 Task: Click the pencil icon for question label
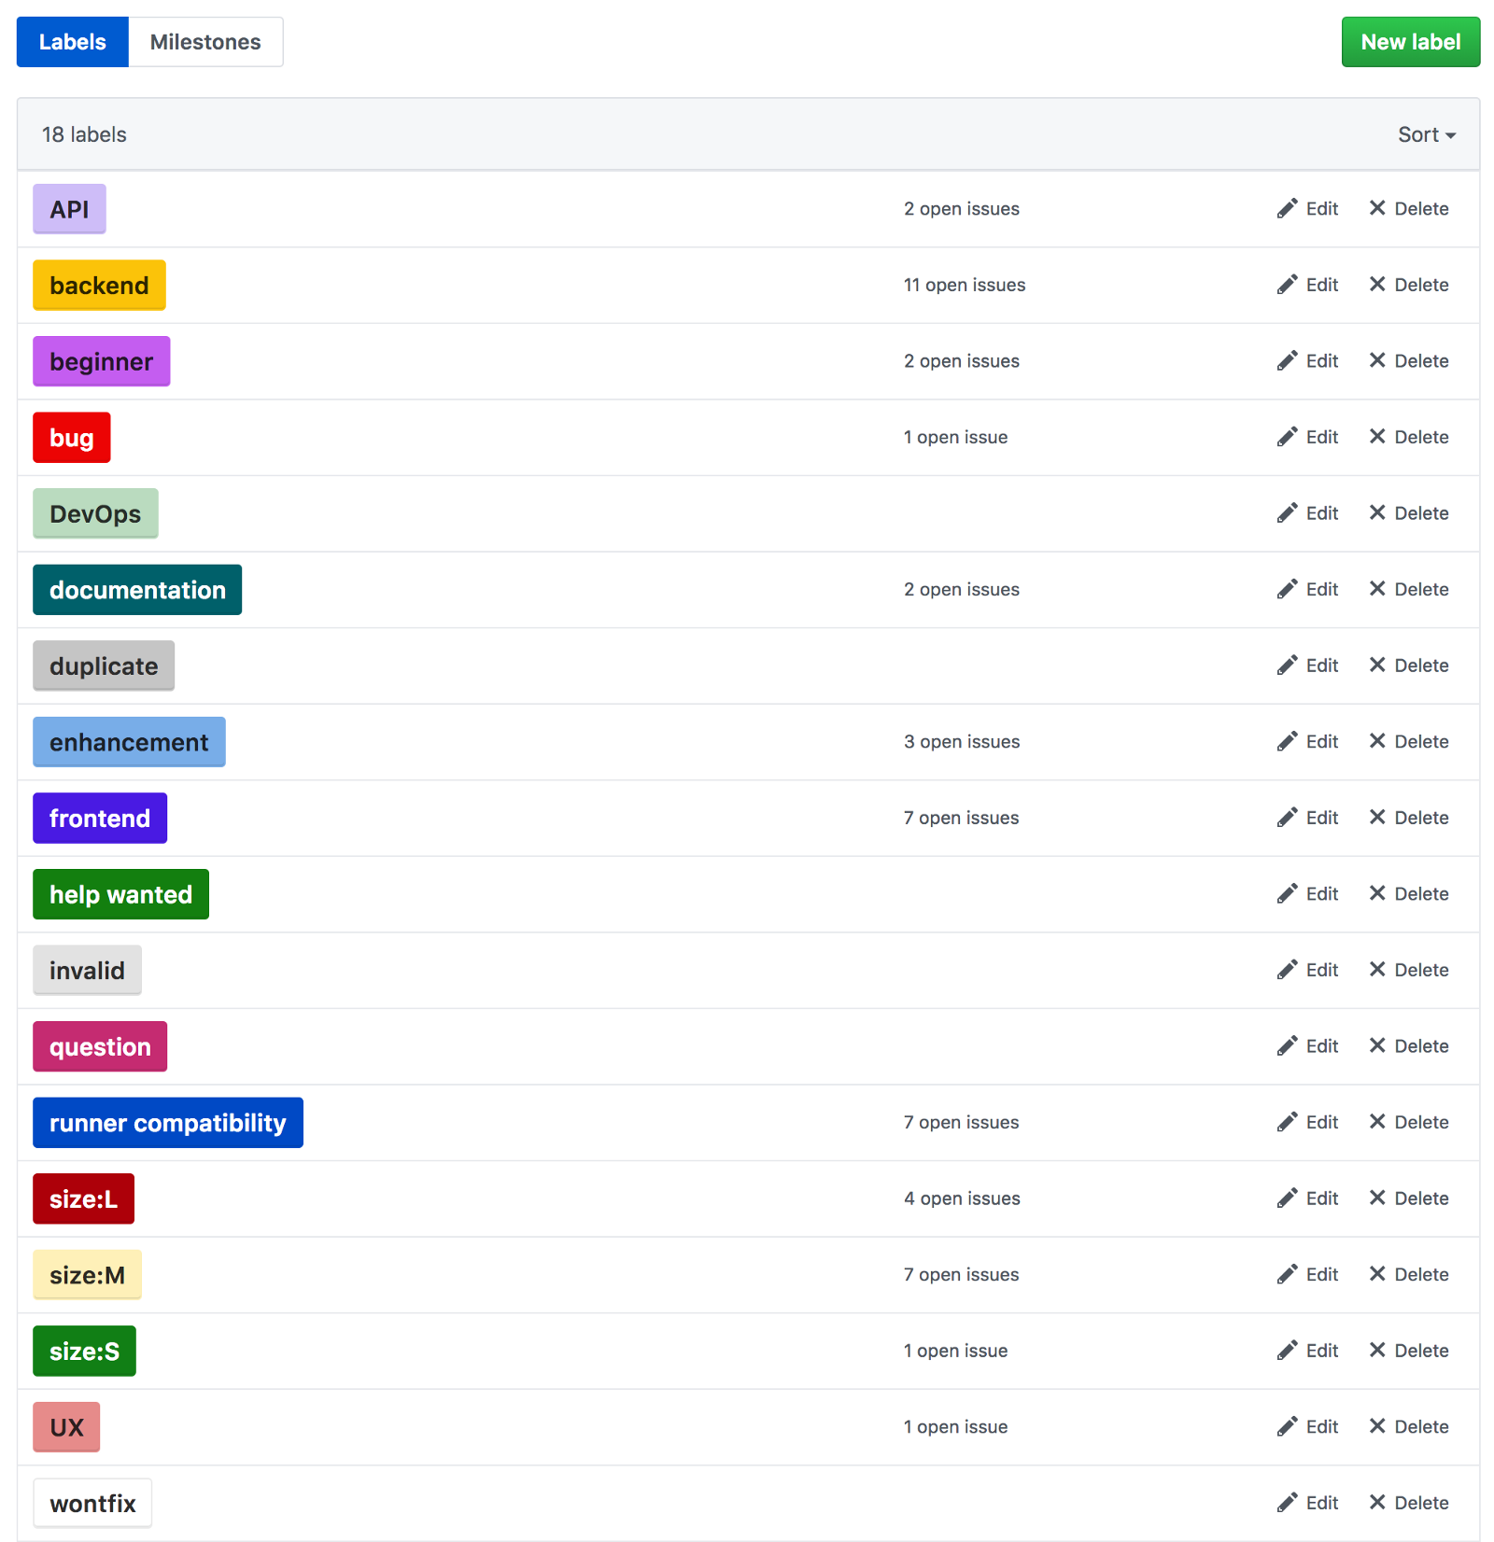1287,1045
